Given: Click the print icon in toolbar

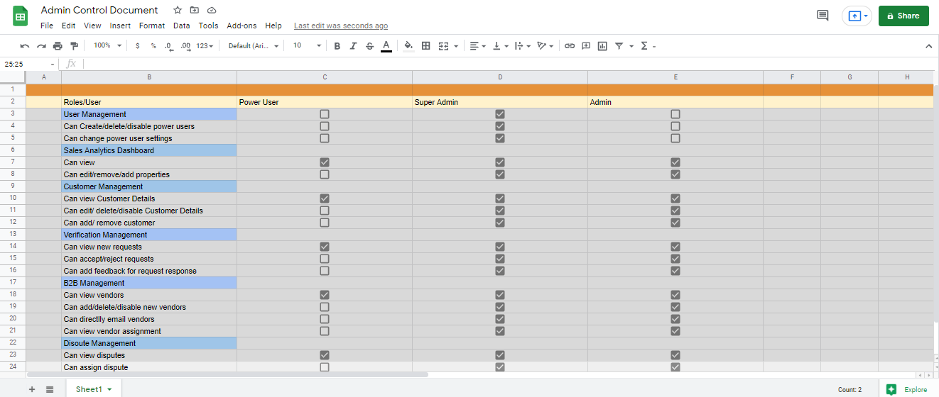Looking at the screenshot, I should point(58,46).
